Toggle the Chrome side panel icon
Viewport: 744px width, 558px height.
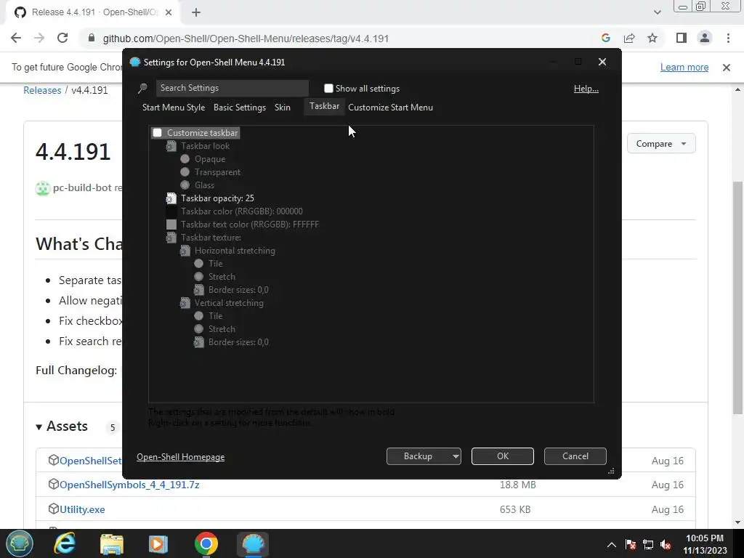682,38
